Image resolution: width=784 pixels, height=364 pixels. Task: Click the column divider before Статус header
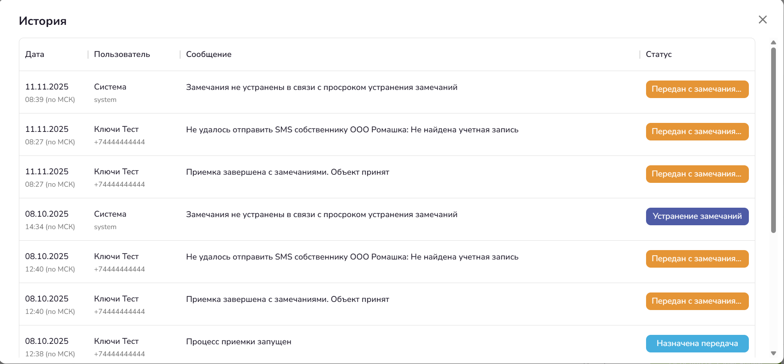(640, 54)
